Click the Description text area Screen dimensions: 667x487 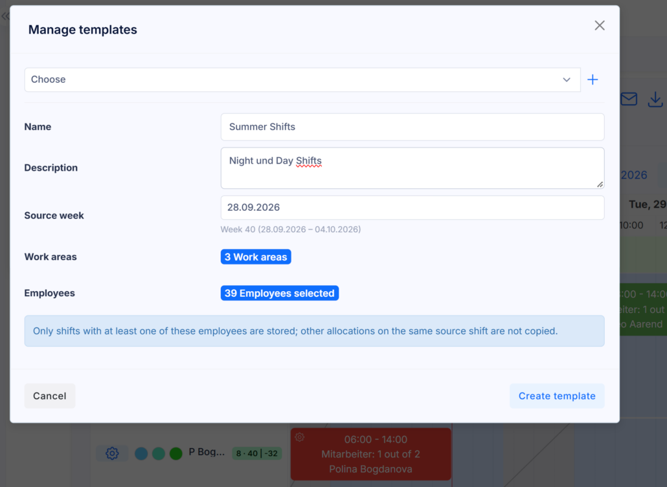pyautogui.click(x=413, y=168)
